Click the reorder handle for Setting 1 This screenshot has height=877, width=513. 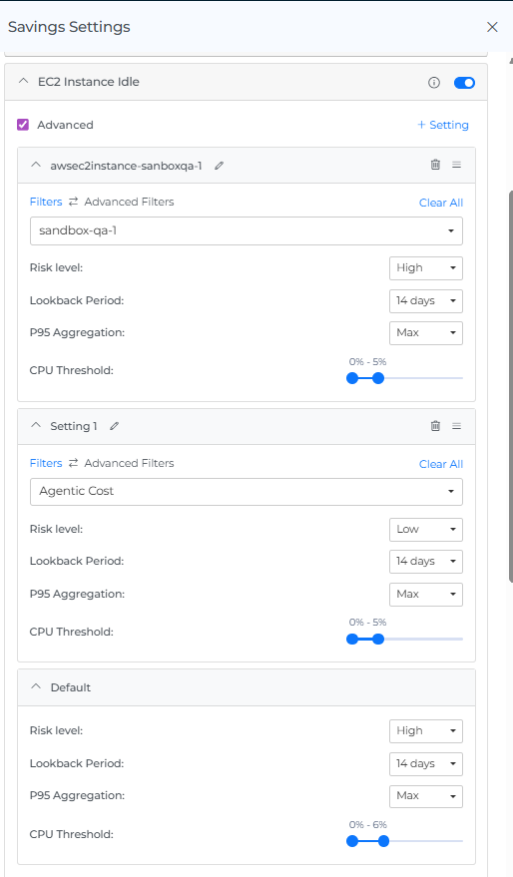point(456,426)
